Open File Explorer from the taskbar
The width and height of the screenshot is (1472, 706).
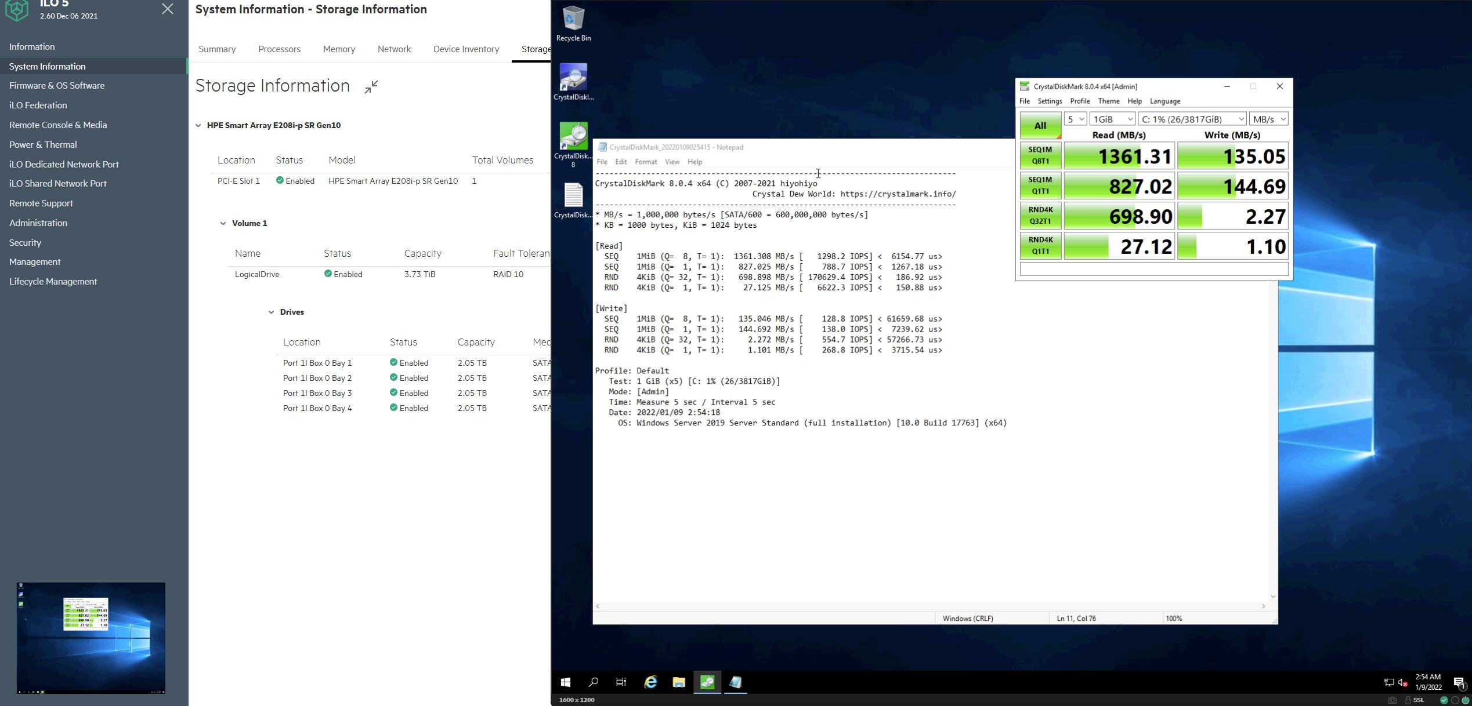coord(679,682)
